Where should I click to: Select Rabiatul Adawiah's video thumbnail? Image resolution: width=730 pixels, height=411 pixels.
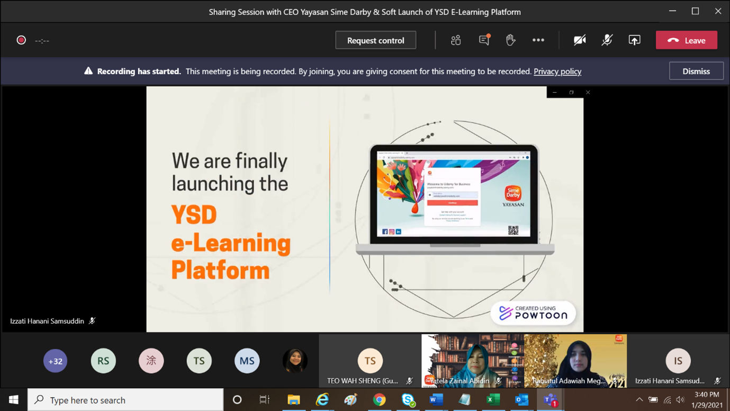(x=575, y=360)
